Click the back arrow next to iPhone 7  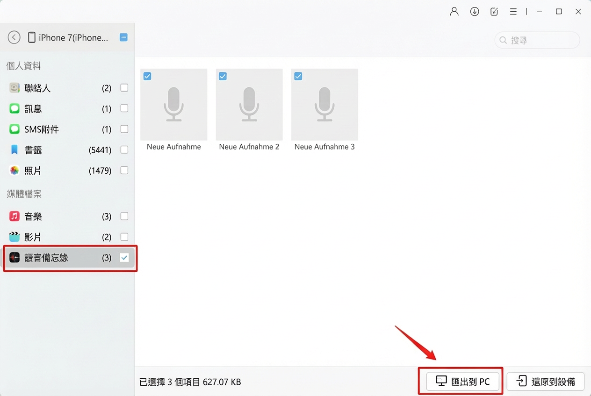pyautogui.click(x=14, y=37)
